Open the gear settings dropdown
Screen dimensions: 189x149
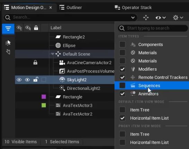(178, 18)
